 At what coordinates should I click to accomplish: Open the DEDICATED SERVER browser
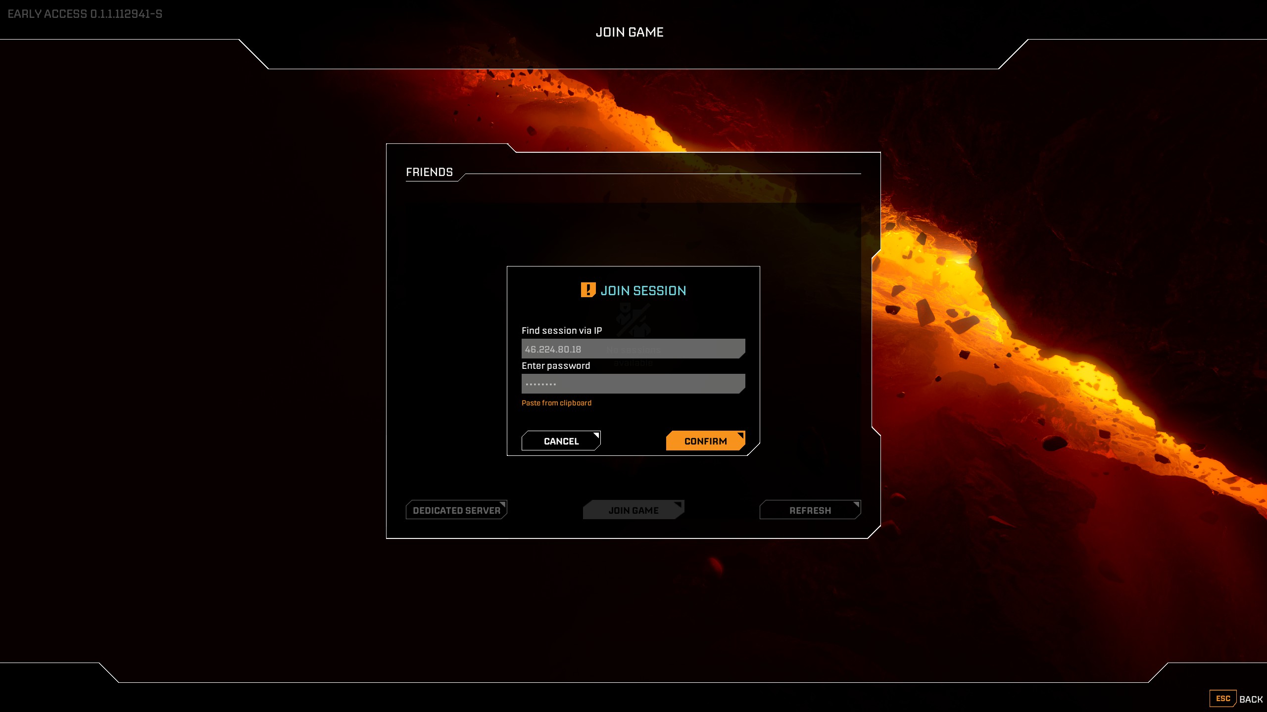456,510
